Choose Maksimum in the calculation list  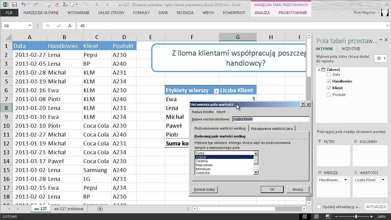(224, 165)
